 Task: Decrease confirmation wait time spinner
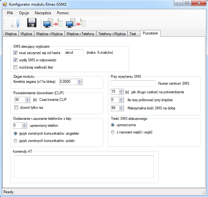(x=121, y=93)
